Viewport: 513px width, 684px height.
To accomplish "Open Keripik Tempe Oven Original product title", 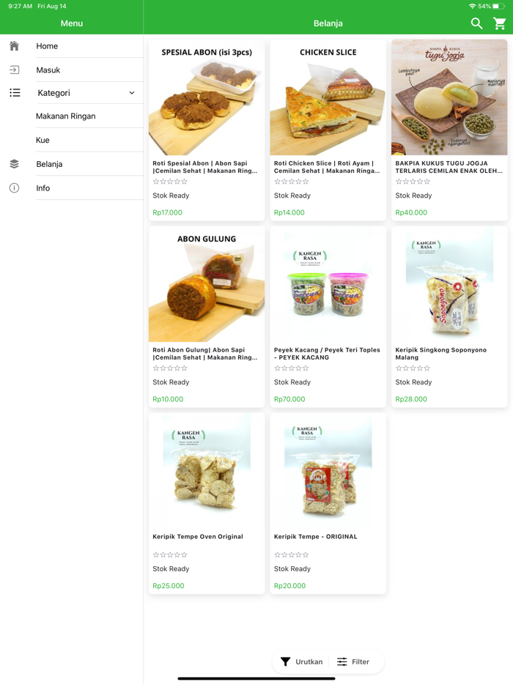I will pyautogui.click(x=198, y=537).
